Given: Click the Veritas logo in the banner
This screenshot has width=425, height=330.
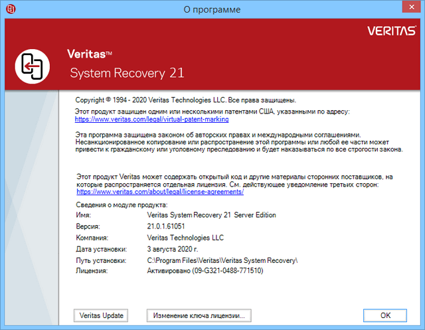Looking at the screenshot, I should (x=391, y=30).
